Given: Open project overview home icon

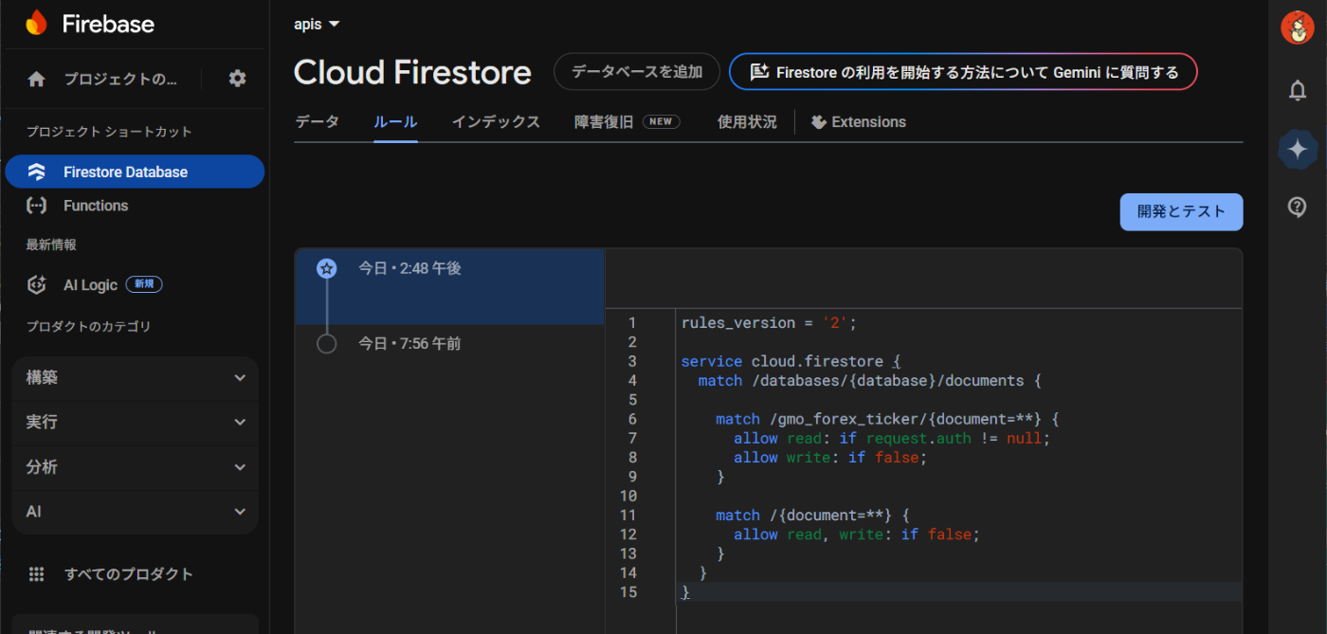Looking at the screenshot, I should pos(36,79).
